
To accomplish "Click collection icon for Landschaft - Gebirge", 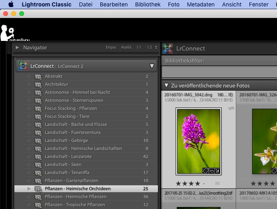I will [x=38, y=141].
